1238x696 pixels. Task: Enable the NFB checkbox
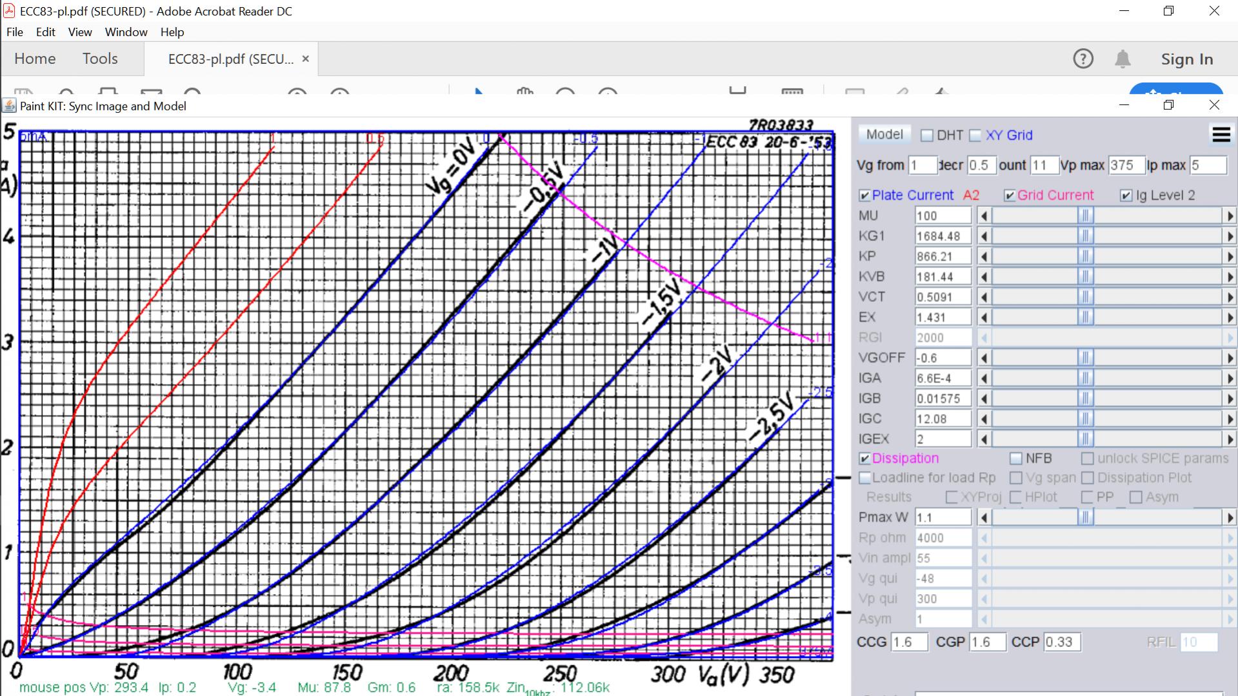click(1016, 459)
